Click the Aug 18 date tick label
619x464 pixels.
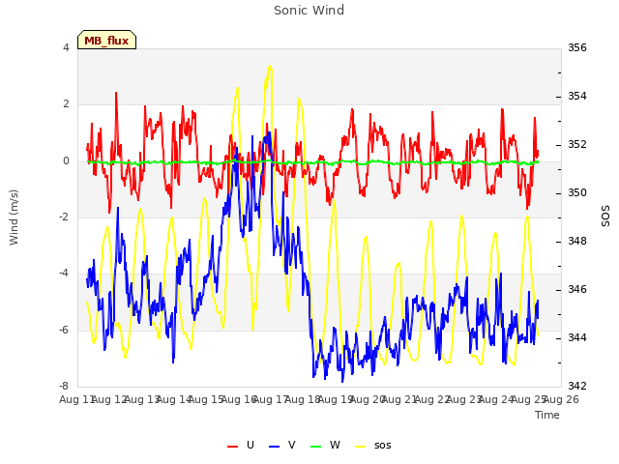tap(303, 399)
